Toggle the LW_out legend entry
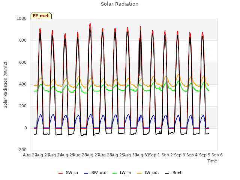 pyautogui.click(x=148, y=173)
